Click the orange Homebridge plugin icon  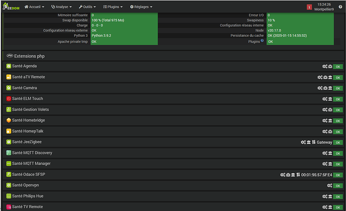click(9, 120)
